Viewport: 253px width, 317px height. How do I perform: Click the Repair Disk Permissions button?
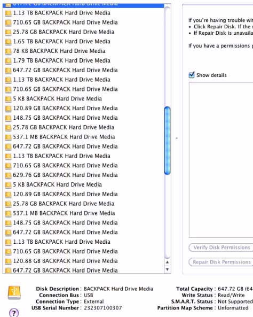[222, 262]
